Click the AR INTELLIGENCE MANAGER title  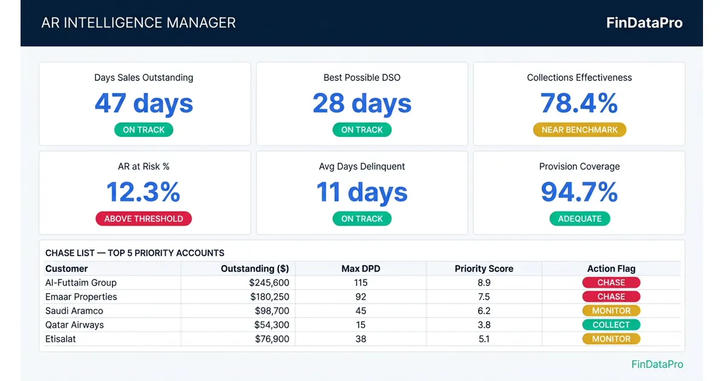tap(139, 23)
